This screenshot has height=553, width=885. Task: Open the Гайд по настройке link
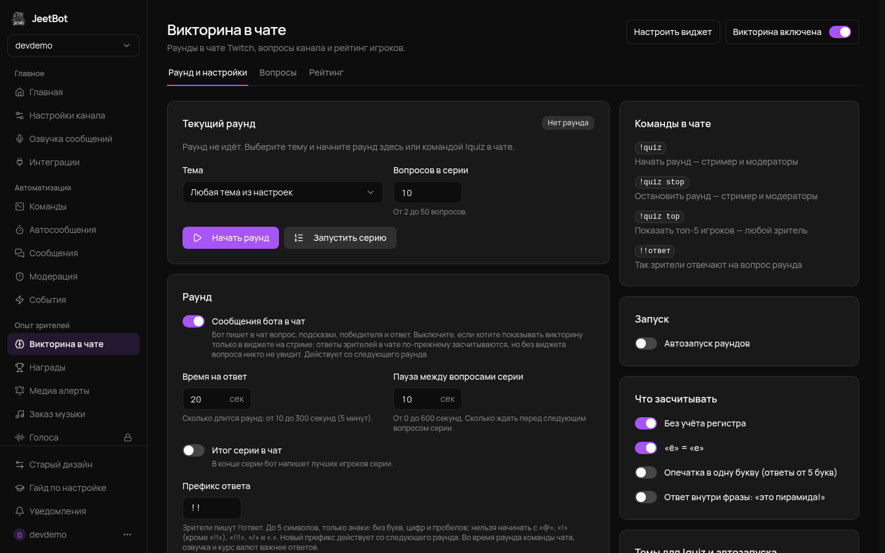(73, 488)
